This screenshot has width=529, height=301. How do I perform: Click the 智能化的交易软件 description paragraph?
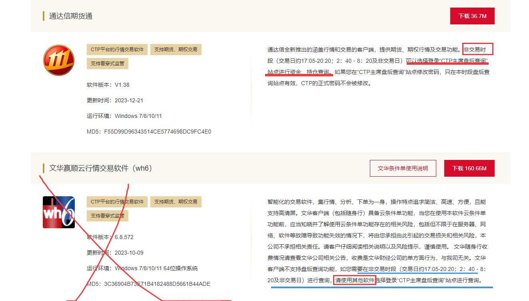pos(377,241)
